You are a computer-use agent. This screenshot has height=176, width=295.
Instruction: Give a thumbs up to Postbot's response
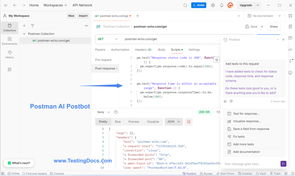(225, 101)
